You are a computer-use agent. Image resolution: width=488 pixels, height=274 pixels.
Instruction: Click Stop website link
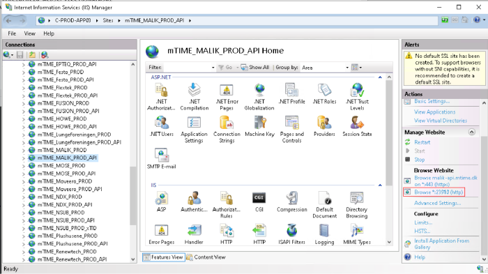click(x=419, y=160)
